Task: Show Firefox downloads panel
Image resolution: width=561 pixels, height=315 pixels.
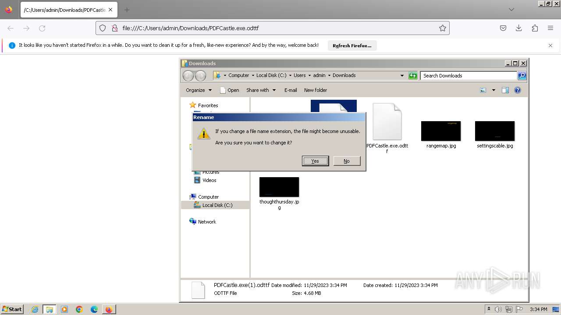Action: tap(519, 28)
